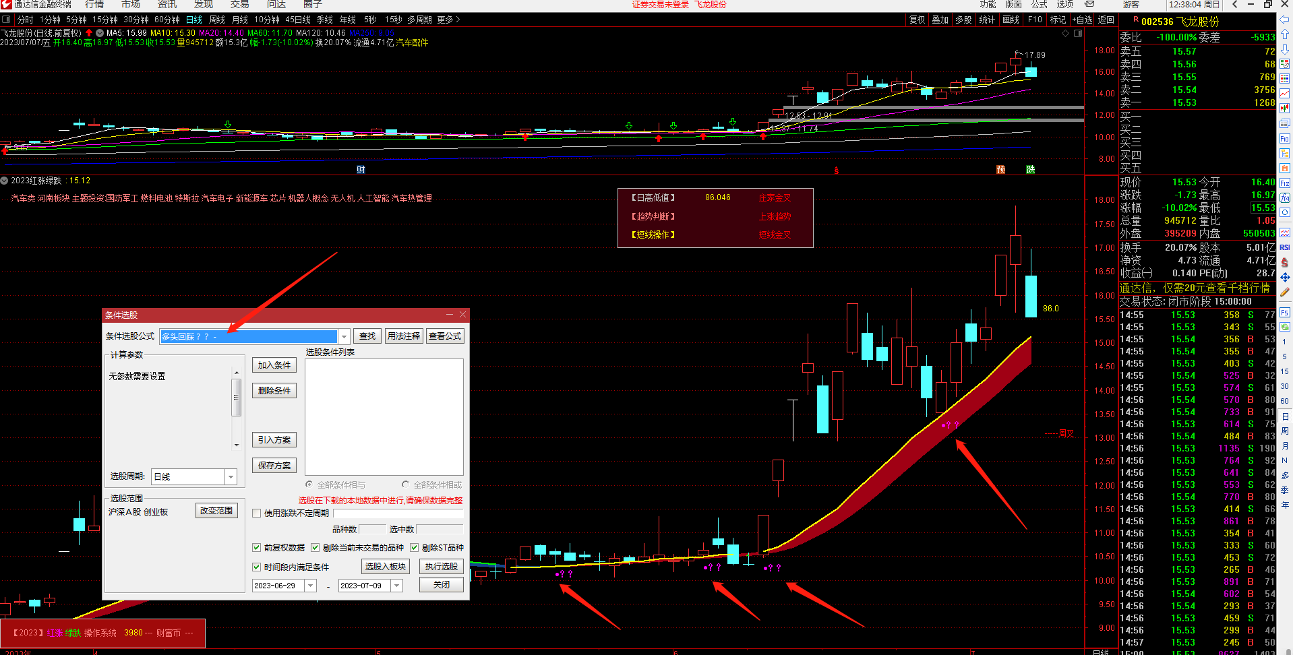The image size is (1293, 655).
Task: Select 全部条件相或 radio button
Action: [x=405, y=485]
